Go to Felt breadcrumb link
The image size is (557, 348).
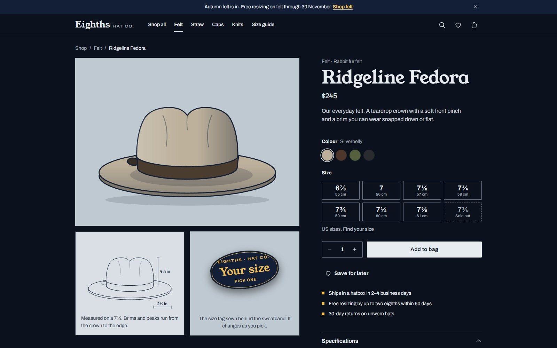(98, 48)
